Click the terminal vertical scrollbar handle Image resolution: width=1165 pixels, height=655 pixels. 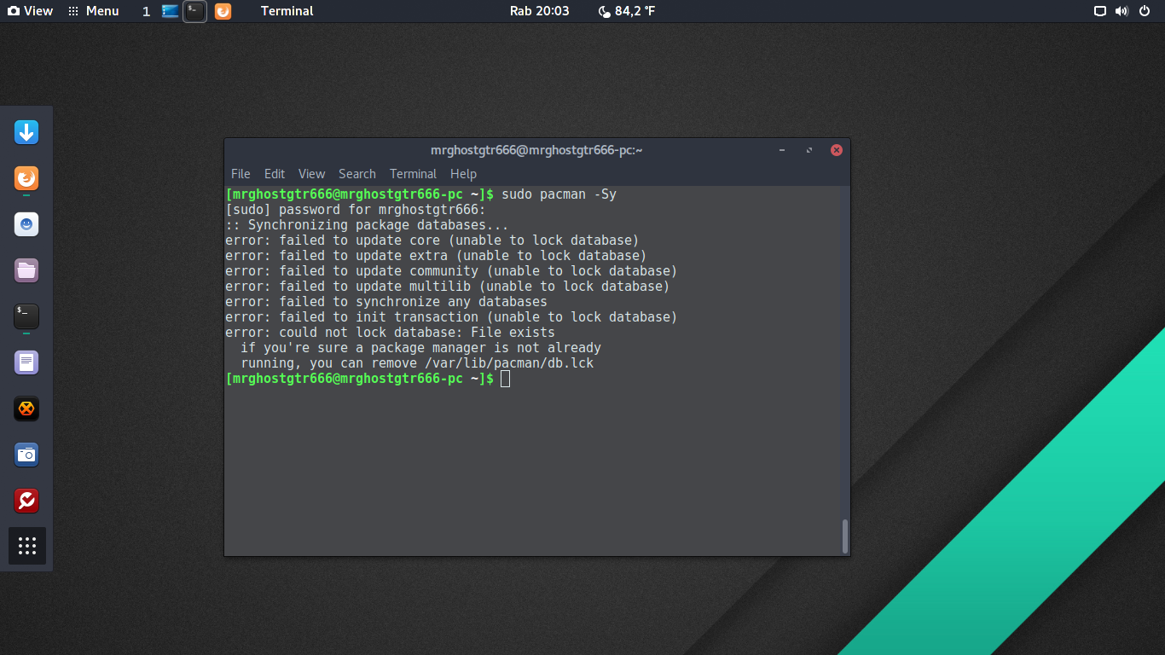pyautogui.click(x=845, y=536)
